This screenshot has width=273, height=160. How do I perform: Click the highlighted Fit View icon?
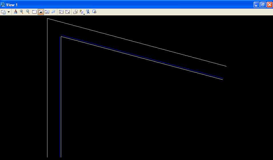click(41, 12)
